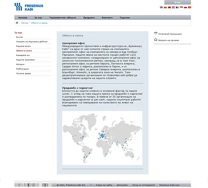The height and width of the screenshot is (188, 208).
Task: Open Терапевтични области menu
Action: point(63,18)
